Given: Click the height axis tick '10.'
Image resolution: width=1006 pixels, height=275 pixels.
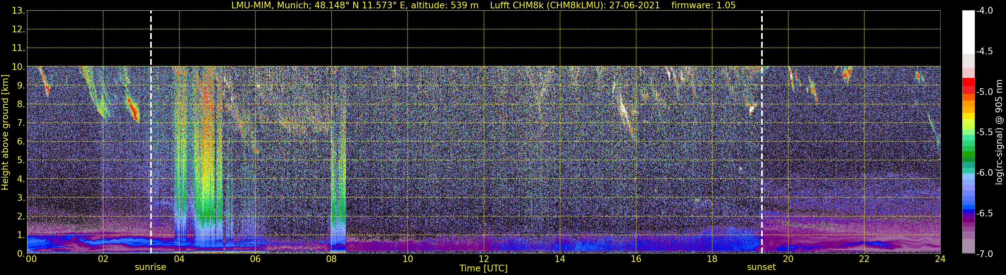Looking at the screenshot, I should point(18,67).
